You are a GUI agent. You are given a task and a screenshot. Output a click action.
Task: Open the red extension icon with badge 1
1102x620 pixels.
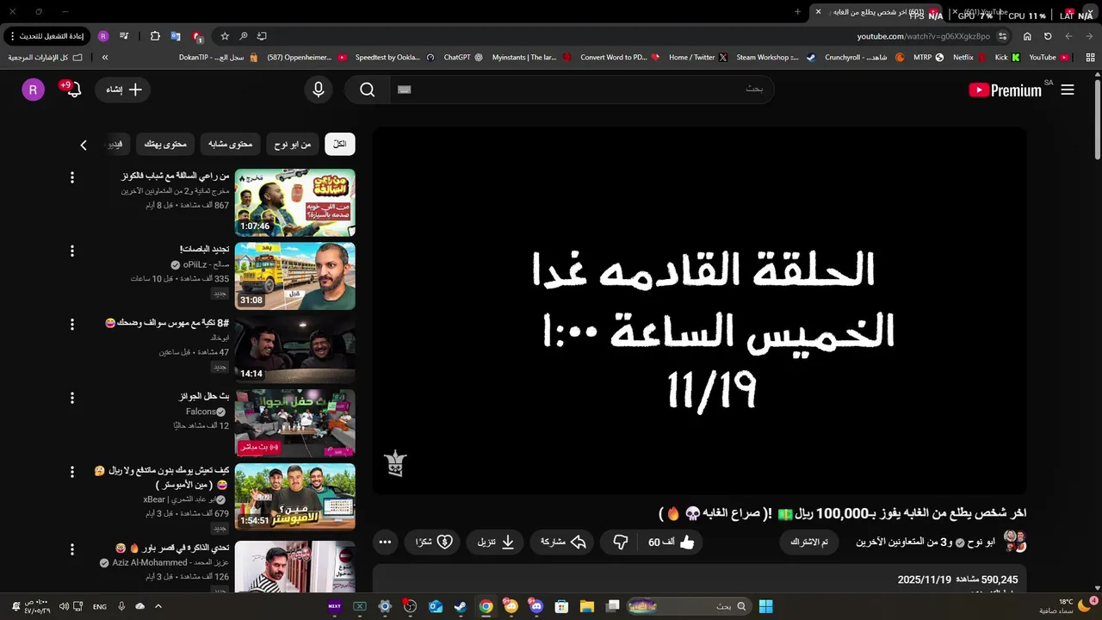[197, 36]
